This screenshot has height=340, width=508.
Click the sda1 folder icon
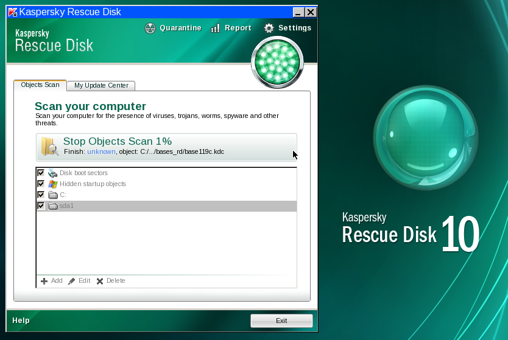pos(52,206)
